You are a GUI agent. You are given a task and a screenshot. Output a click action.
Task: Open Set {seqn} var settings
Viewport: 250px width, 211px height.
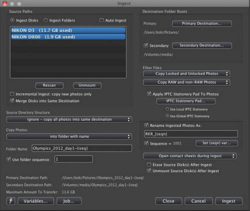(216, 143)
